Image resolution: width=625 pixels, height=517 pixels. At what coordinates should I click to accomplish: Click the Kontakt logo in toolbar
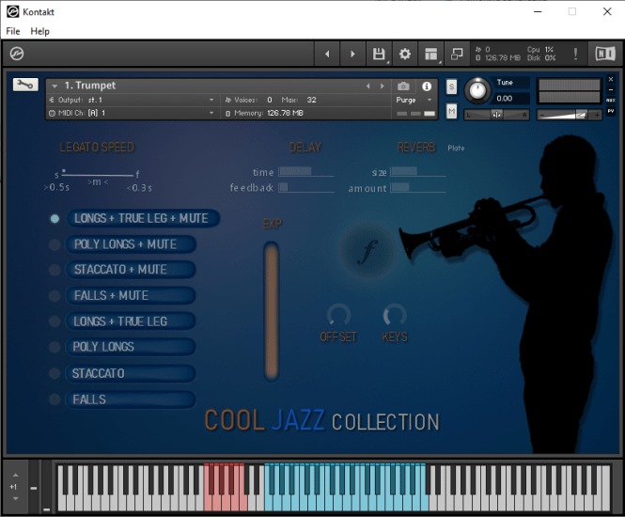click(x=16, y=54)
